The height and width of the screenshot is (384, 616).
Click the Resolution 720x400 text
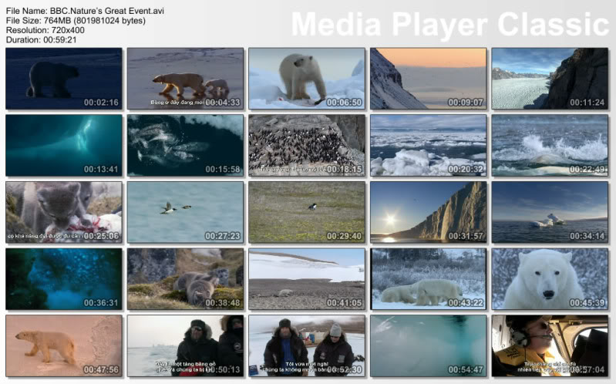(x=45, y=30)
